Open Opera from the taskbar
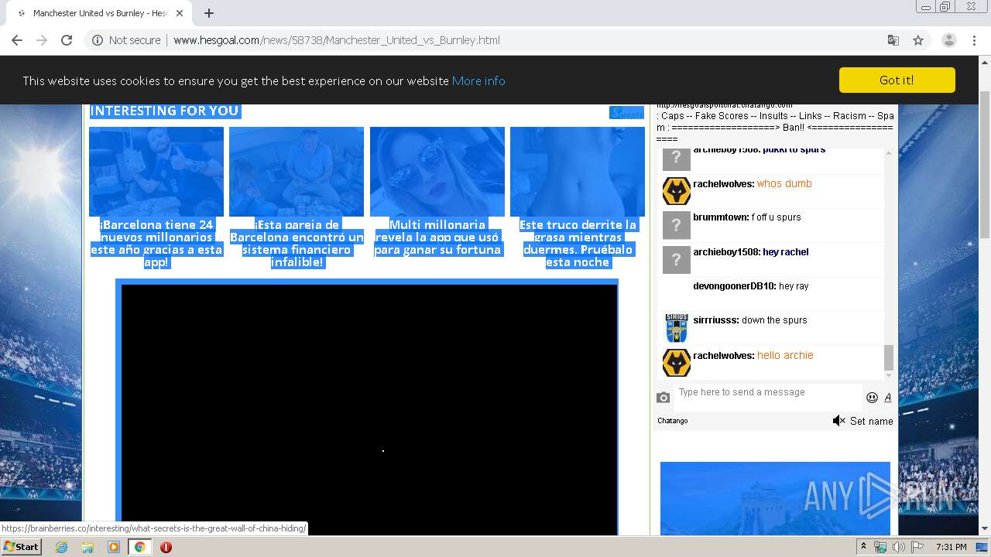This screenshot has height=557, width=991. 166,547
